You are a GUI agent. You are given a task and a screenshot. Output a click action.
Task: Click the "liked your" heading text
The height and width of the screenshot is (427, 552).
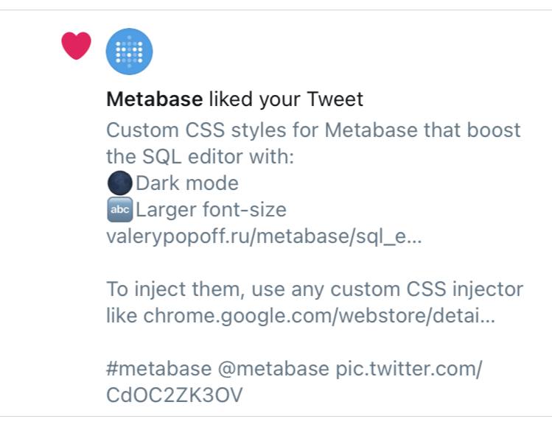254,99
